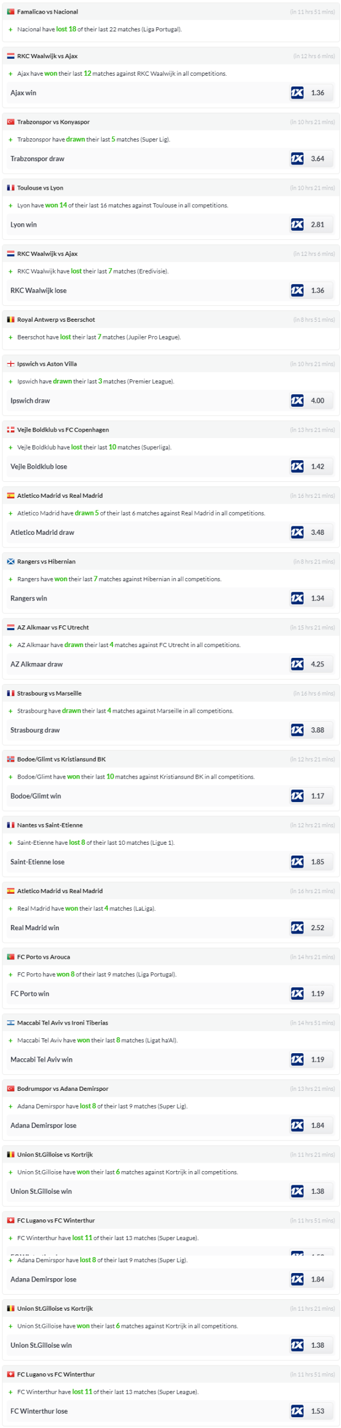Viewport: 341px width, 1428px height.
Task: Click the 1X bookmaker icon for Lyon win
Action: point(297,225)
